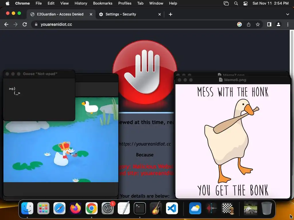Open the Edit menu
294x220 pixels.
(51, 3)
